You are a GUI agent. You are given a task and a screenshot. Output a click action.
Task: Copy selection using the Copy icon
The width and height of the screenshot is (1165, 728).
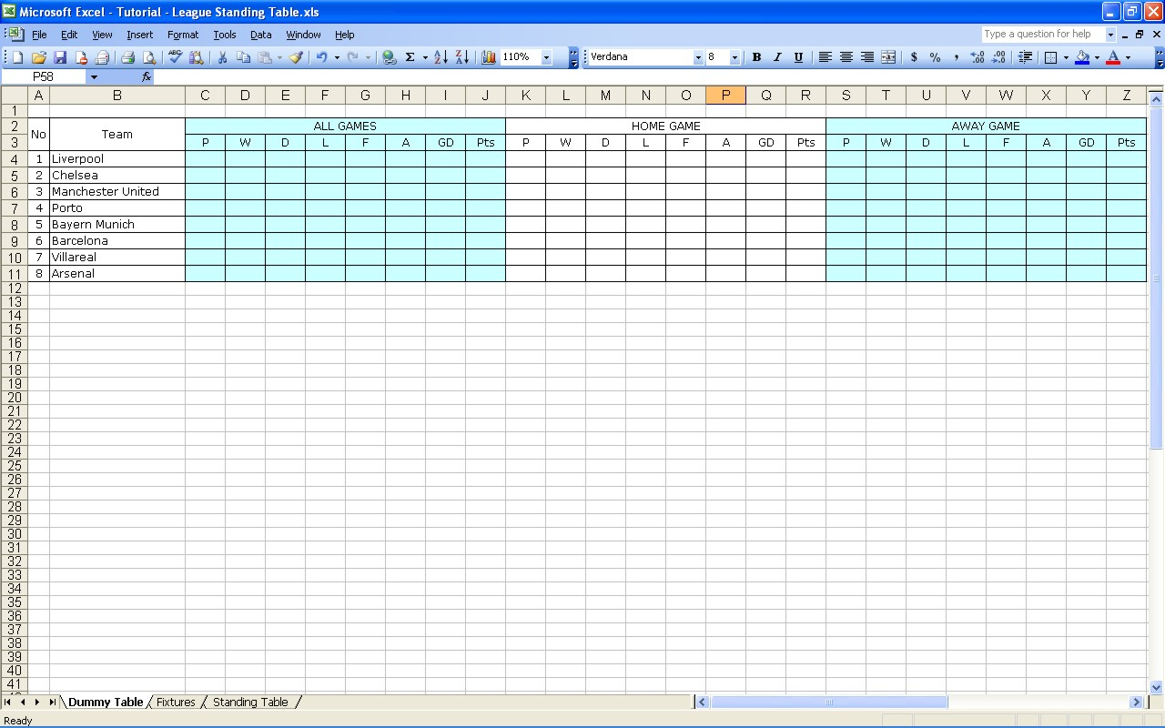tap(243, 57)
